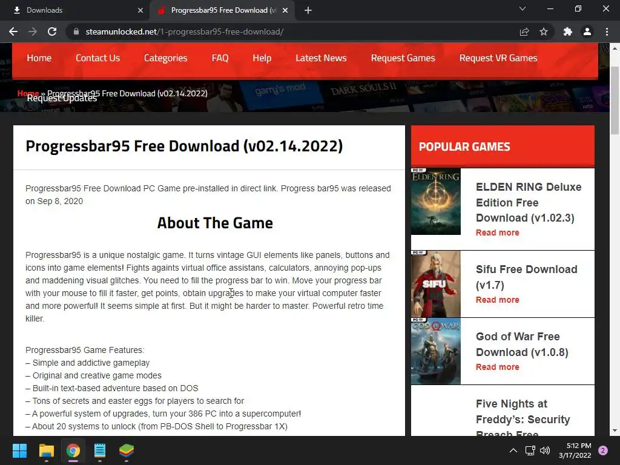
Task: Open Five Nights at Freddy's Security Breach link
Action: [x=523, y=417]
